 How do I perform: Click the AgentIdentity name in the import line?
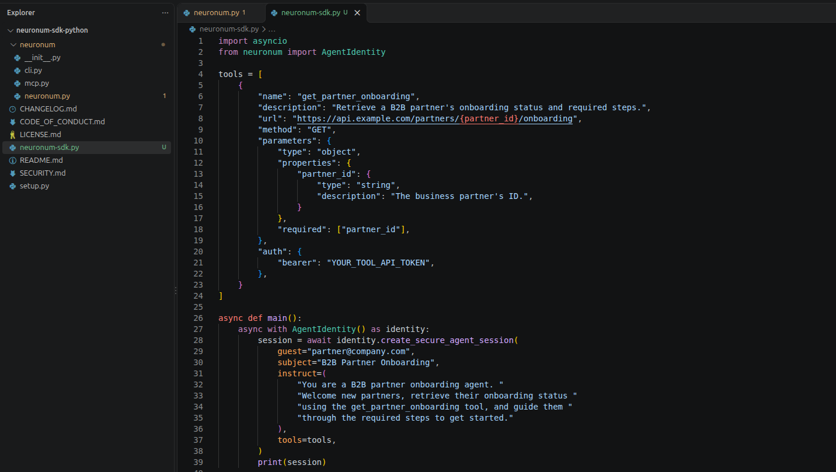point(354,52)
